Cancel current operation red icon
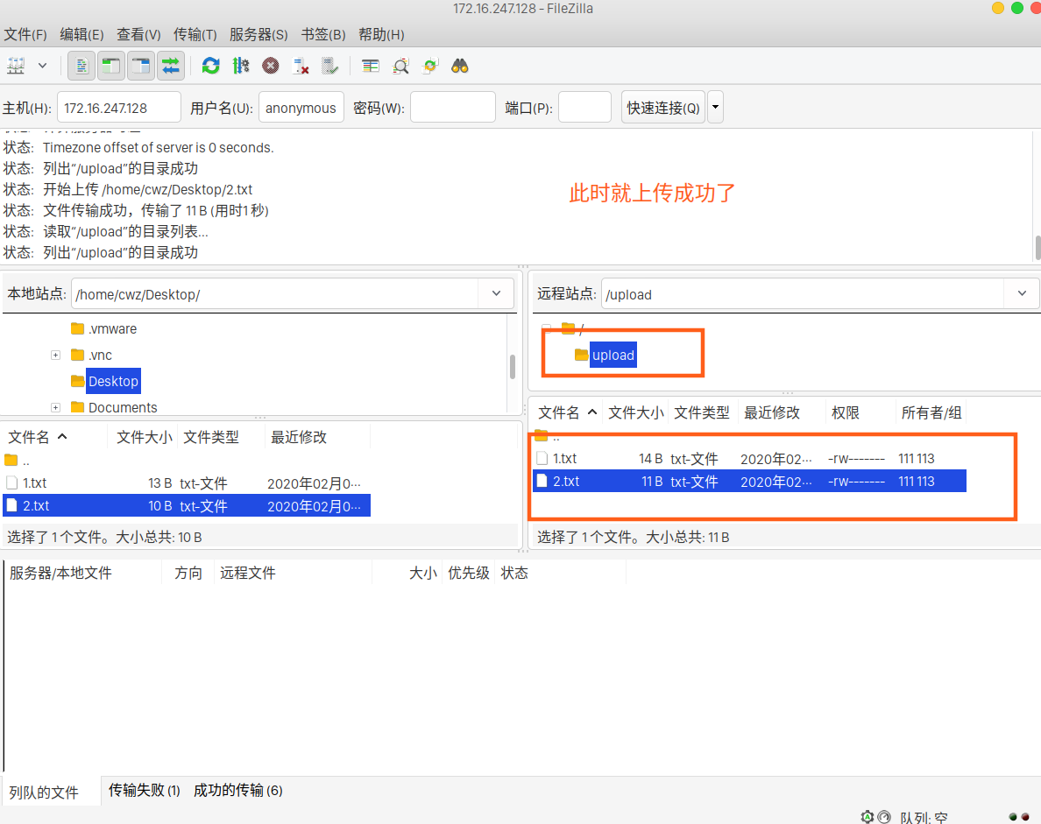 tap(270, 66)
